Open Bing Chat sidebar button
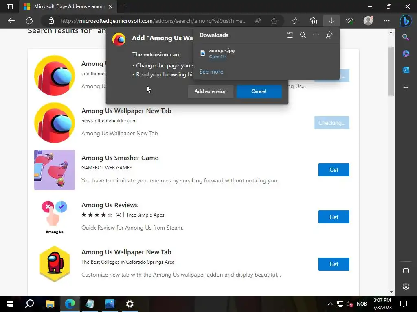 [x=406, y=21]
